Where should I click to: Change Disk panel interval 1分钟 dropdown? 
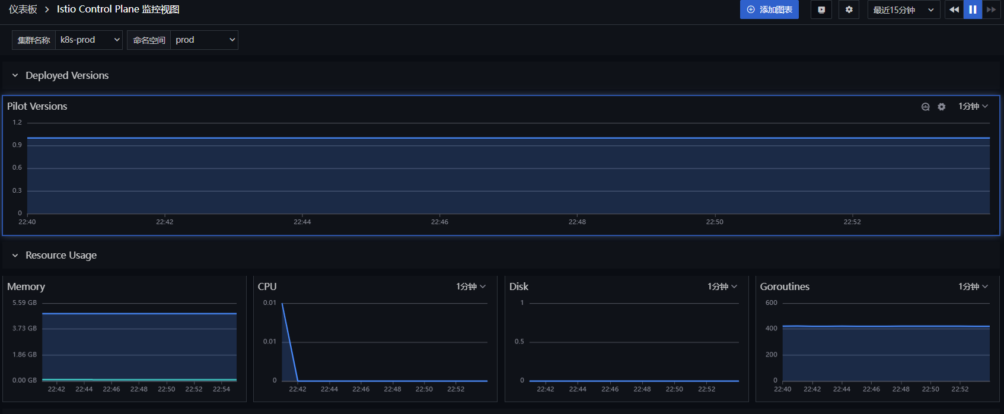(x=722, y=286)
